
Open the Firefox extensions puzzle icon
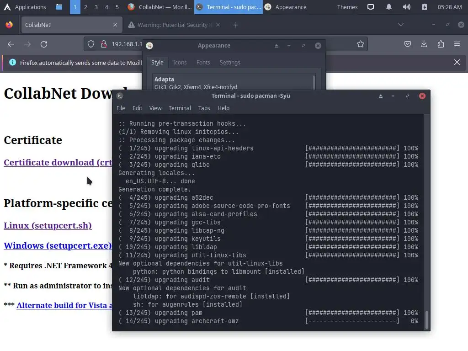441,44
